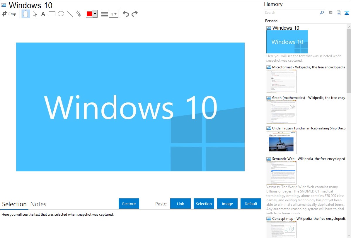This screenshot has width=351, height=238.
Task: Click the blue scroll-to-top arrow icon
Action: point(347,13)
